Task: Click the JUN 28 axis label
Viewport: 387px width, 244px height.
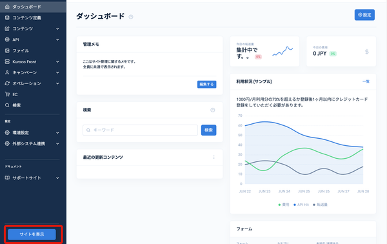Action: pyautogui.click(x=363, y=192)
